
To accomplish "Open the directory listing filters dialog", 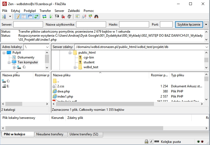I will (78, 16).
